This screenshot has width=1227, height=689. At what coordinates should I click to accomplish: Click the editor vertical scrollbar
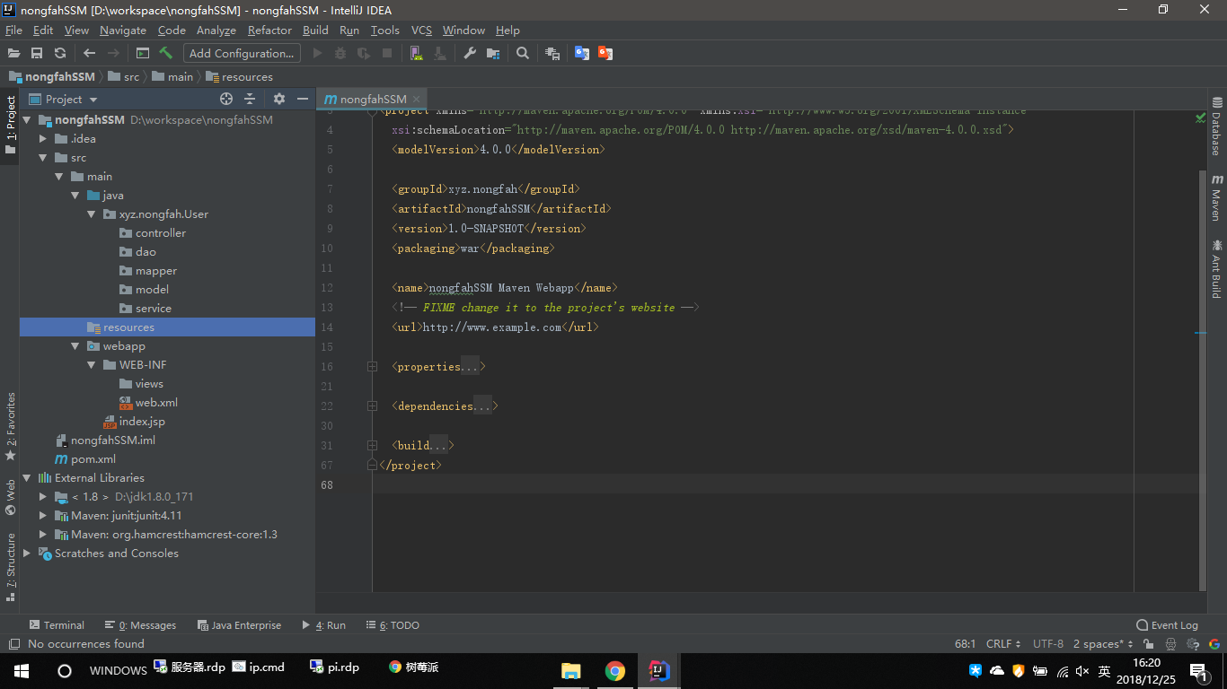point(1204,379)
